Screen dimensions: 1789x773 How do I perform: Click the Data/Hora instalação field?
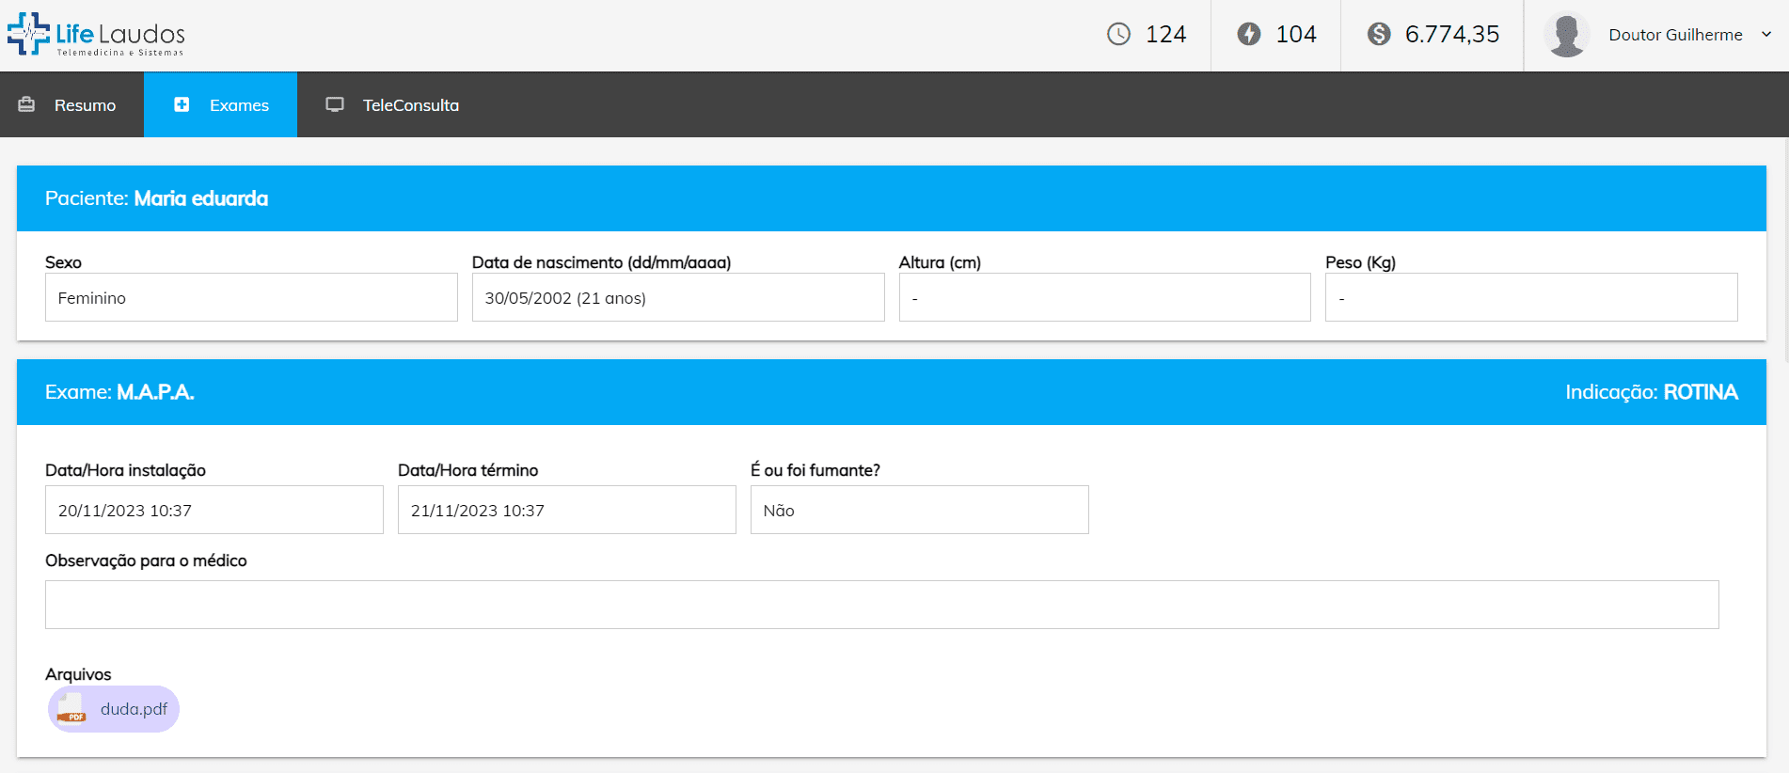click(x=214, y=511)
